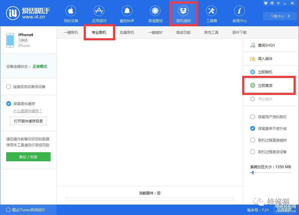Click the 停止操作 stop icon
The height and width of the screenshot is (215, 299).
(252, 99)
